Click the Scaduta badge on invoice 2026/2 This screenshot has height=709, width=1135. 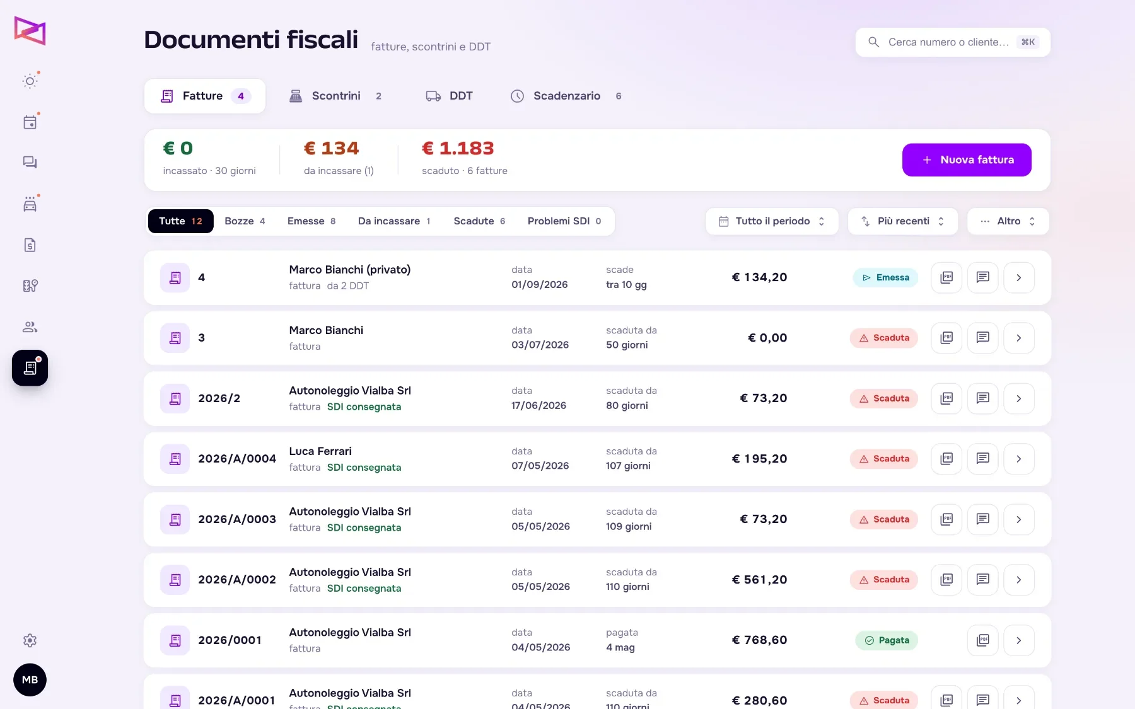click(x=884, y=399)
